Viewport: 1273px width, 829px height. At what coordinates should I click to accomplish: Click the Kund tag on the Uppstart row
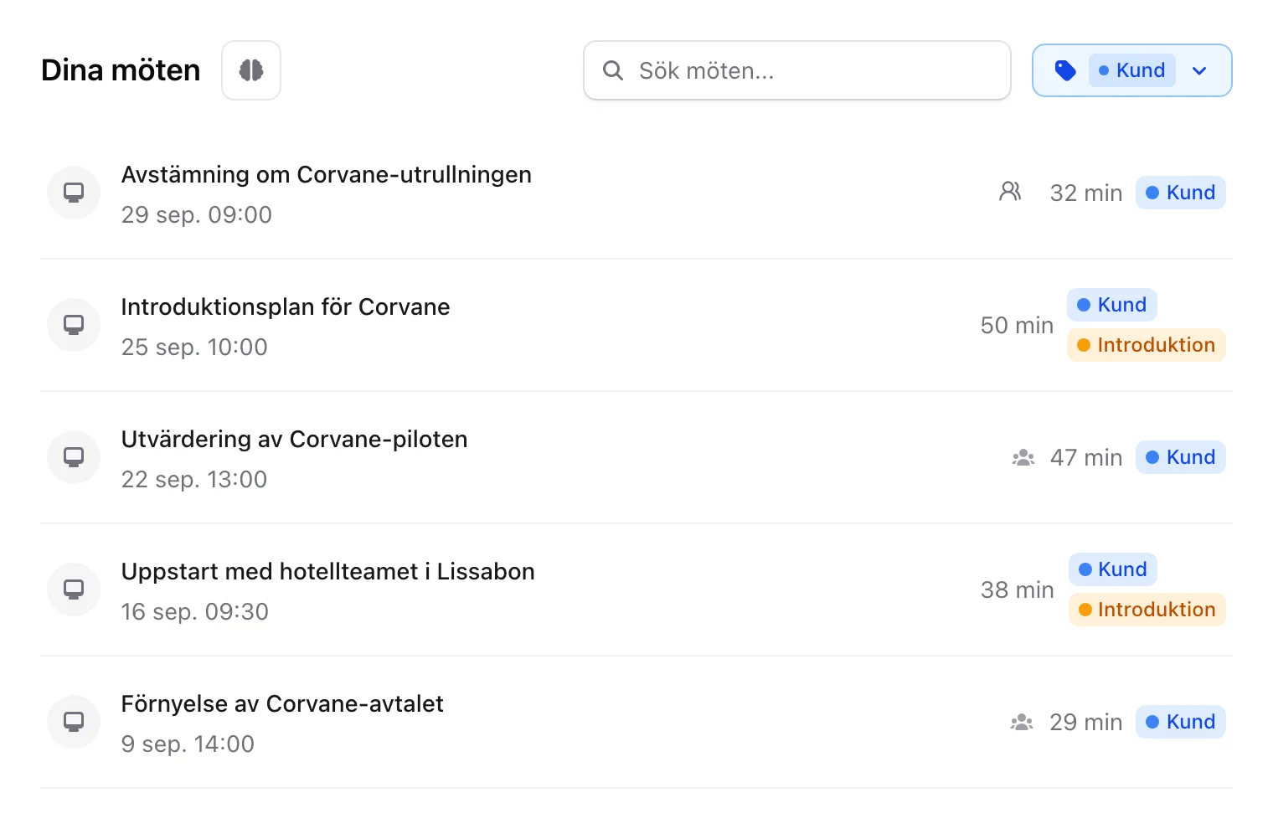(1113, 569)
